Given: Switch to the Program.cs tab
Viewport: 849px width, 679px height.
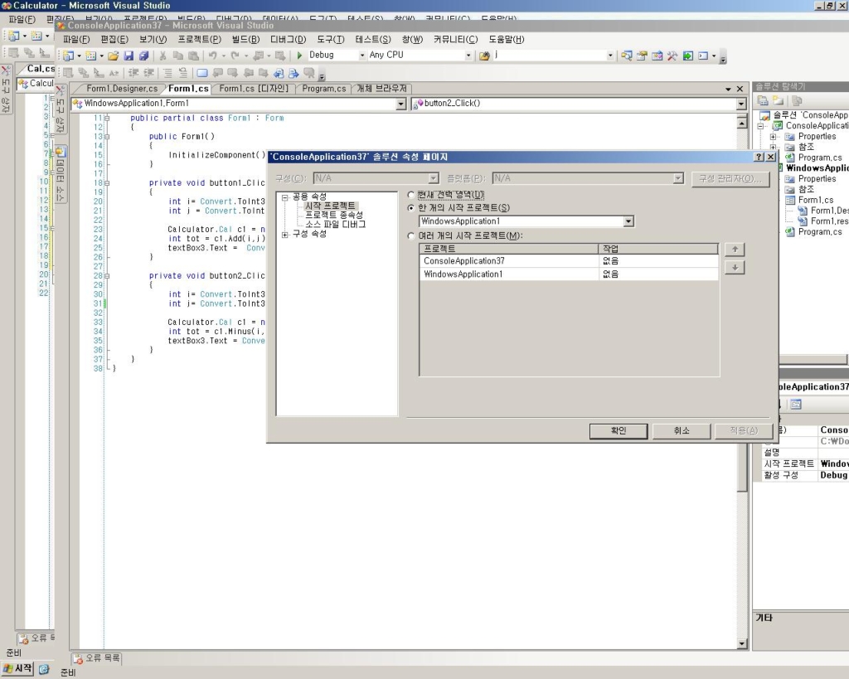Looking at the screenshot, I should (x=324, y=89).
